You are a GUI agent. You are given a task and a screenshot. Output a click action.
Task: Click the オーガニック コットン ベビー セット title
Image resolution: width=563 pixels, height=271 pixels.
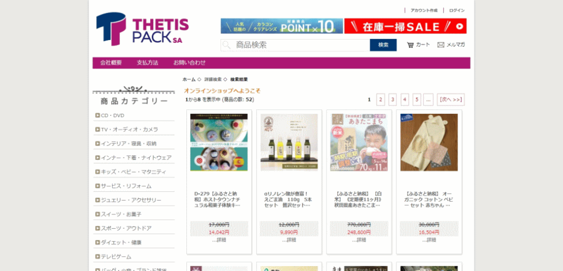click(x=428, y=199)
